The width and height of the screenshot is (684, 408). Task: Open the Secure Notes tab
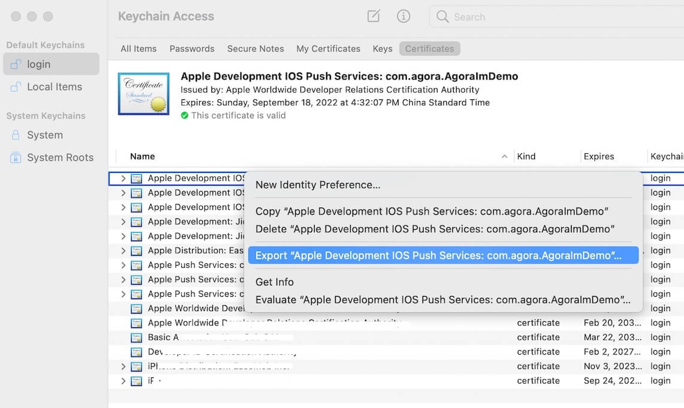pyautogui.click(x=256, y=48)
